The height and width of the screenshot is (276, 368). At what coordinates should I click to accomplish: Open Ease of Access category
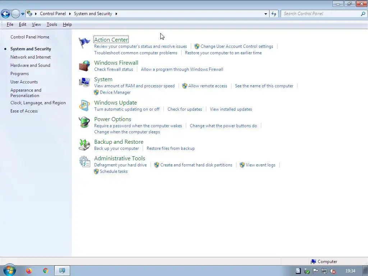point(24,111)
